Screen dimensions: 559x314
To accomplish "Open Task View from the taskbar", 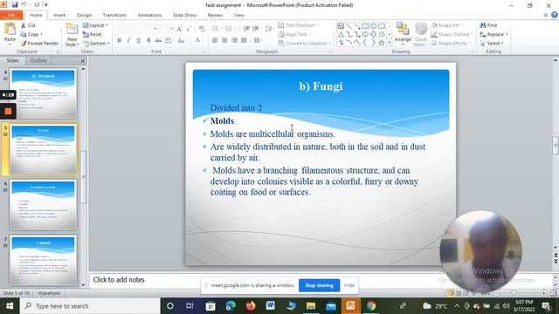I will point(190,306).
